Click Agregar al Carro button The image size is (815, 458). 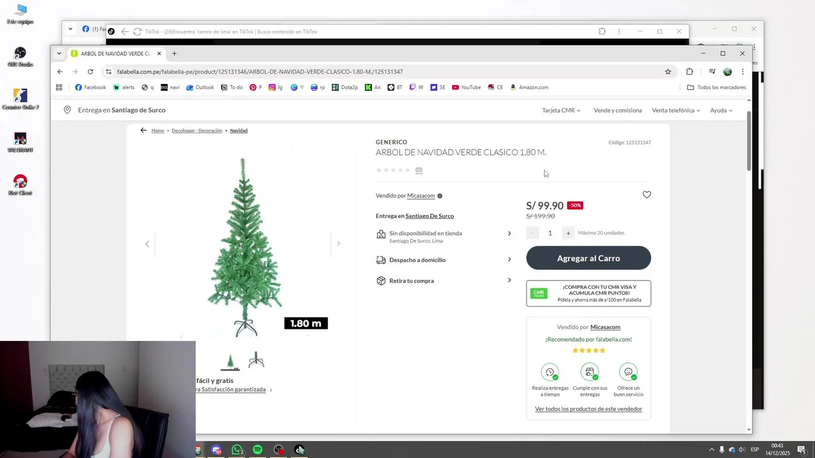pos(588,258)
